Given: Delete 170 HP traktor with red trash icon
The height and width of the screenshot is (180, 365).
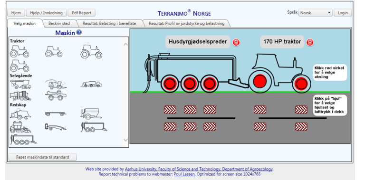Looking at the screenshot, I should (310, 42).
